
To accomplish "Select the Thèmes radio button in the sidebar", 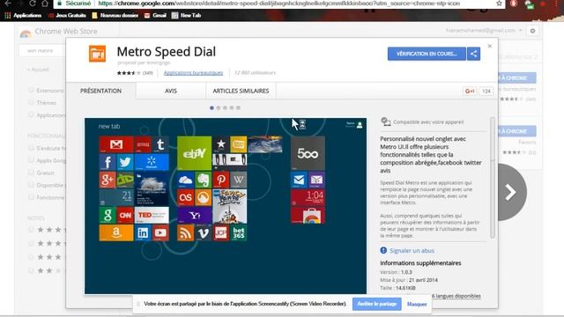I will coord(31,102).
